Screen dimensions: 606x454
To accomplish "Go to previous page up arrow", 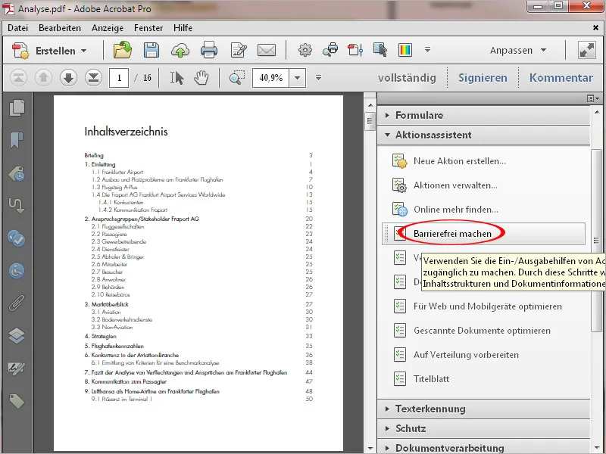I will point(43,78).
